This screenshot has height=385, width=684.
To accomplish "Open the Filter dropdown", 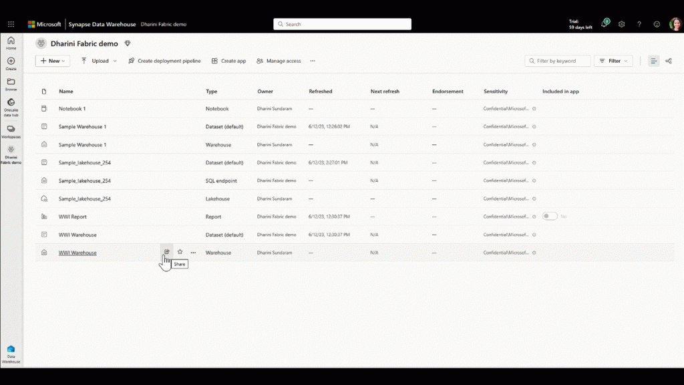I will [x=613, y=61].
